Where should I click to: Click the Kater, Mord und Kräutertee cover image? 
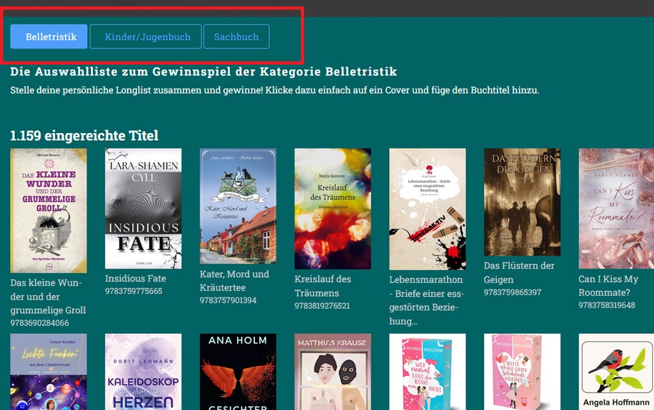[x=238, y=206]
